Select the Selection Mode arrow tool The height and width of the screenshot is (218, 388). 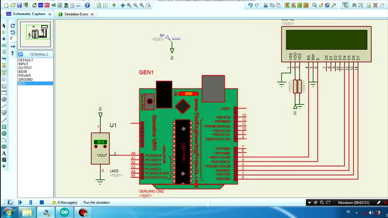[x=4, y=26]
